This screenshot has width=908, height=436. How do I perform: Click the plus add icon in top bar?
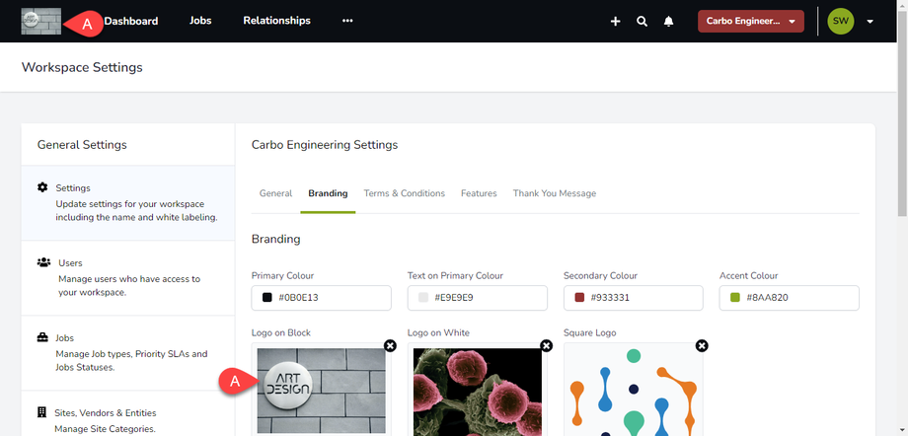coord(615,21)
